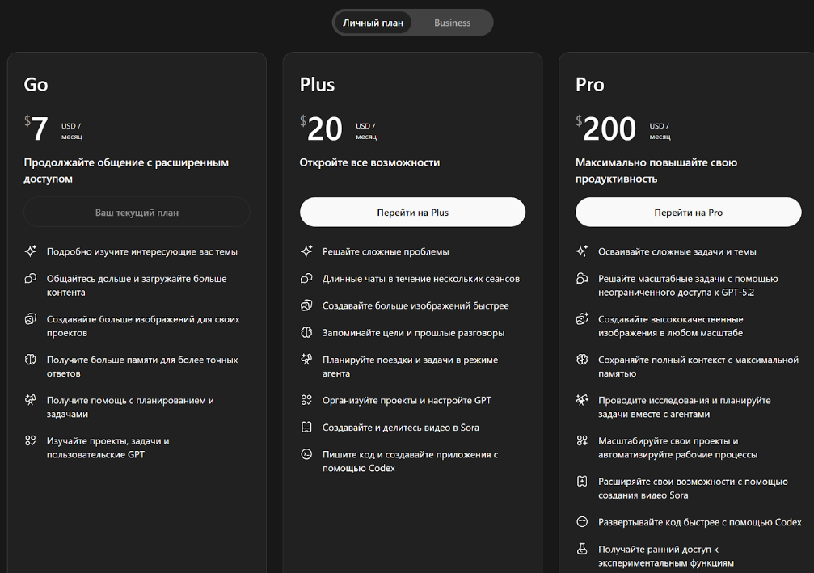Click the chat bubbles icon in Plus plan
This screenshot has width=814, height=573.
[x=306, y=279]
